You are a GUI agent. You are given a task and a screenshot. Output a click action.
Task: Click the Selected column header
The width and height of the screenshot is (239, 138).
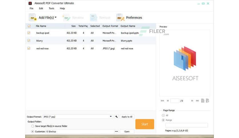(x=95, y=26)
